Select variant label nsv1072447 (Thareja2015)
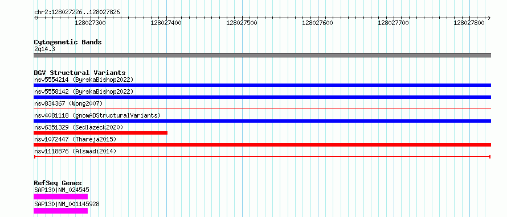Image resolution: width=507 pixels, height=217 pixels. pos(75,139)
